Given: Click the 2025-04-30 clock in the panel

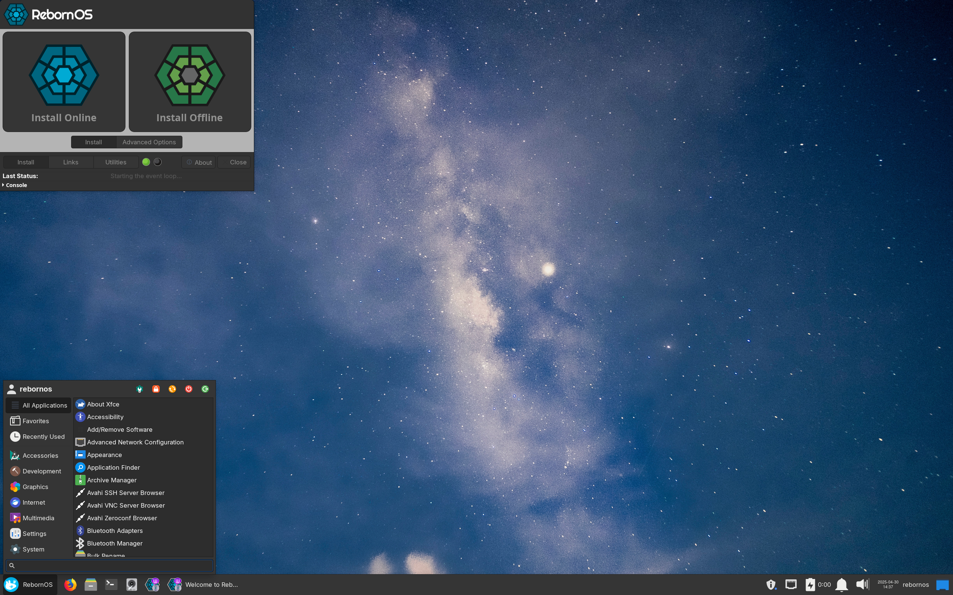Looking at the screenshot, I should coord(887,584).
